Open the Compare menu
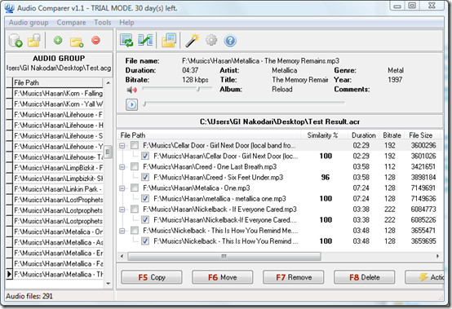 (x=71, y=23)
